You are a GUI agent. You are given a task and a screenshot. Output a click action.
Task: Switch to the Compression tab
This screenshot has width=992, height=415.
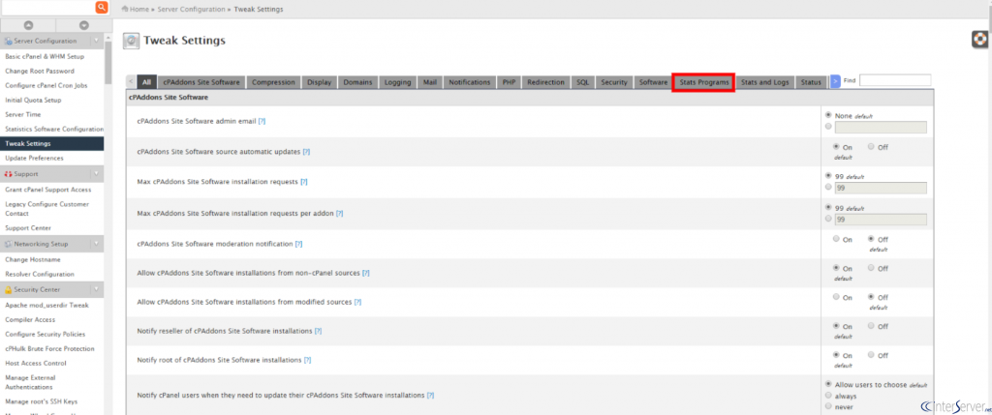click(273, 83)
